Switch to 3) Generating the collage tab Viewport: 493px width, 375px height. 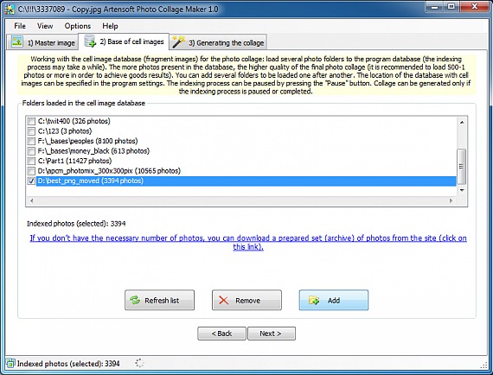coord(218,42)
